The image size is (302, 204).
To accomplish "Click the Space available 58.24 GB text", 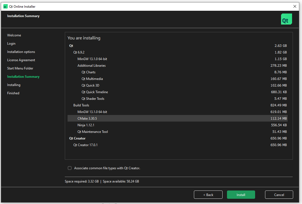I will click(121, 181).
